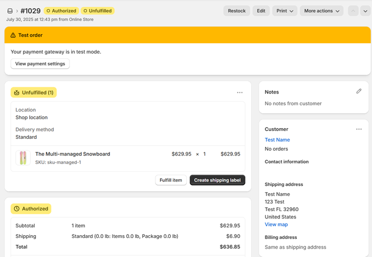Click The Multi-managed Snowboard product title
372x257 pixels.
[x=72, y=154]
